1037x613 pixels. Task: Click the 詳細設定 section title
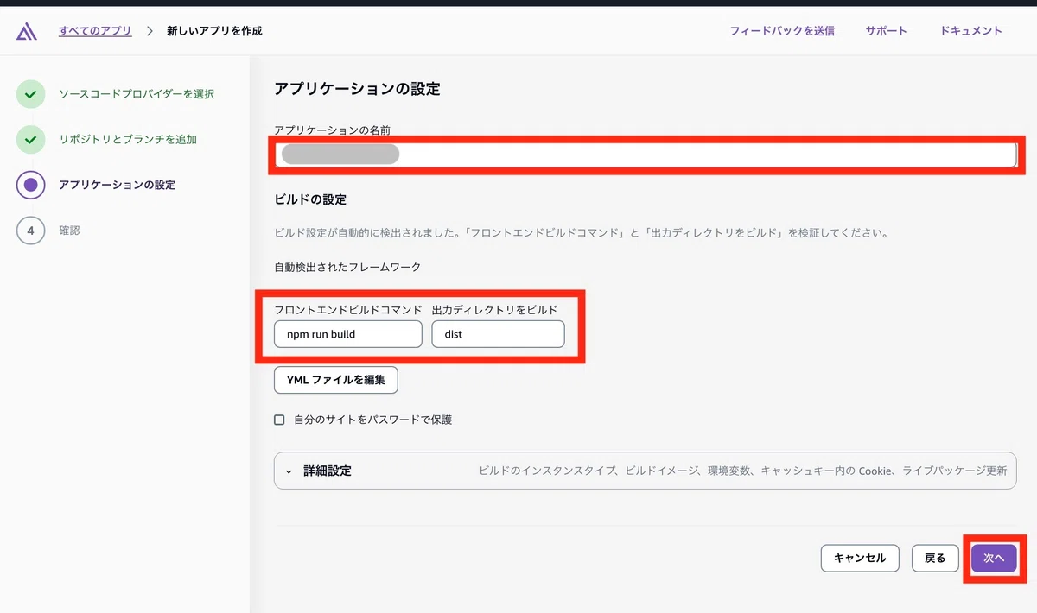coord(328,471)
